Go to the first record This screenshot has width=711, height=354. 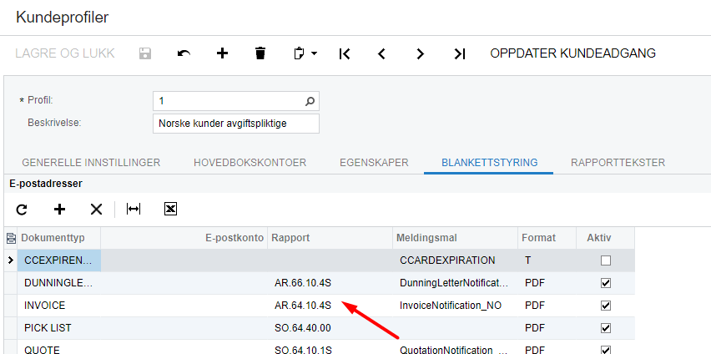345,53
